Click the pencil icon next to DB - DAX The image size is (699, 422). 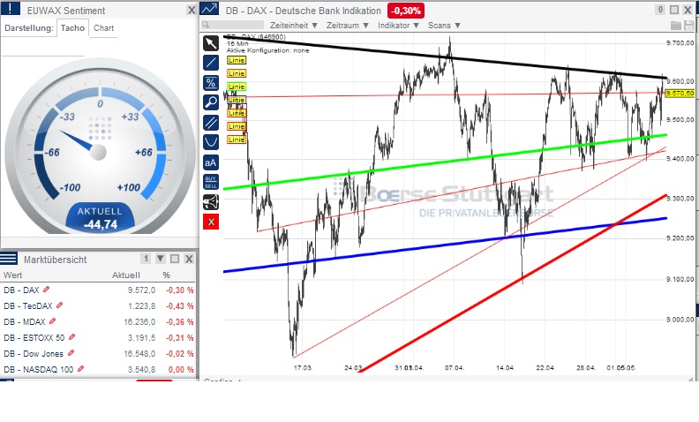coord(47,290)
